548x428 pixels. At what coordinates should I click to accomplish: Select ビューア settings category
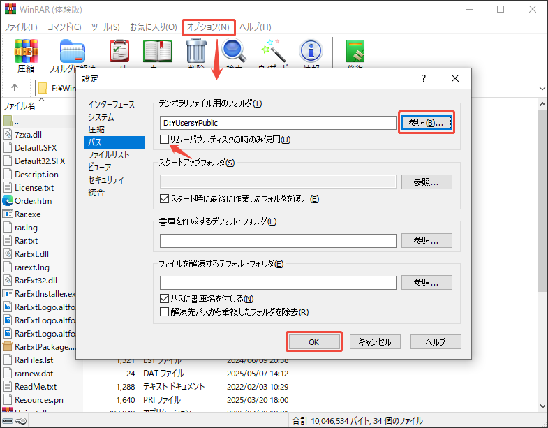(99, 167)
